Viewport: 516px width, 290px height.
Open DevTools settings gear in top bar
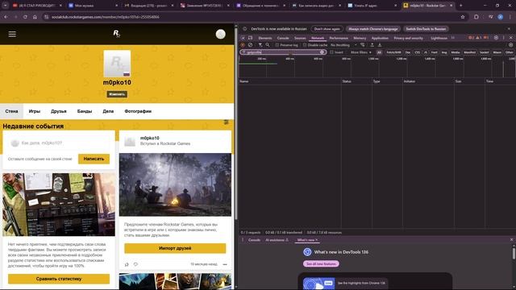[x=497, y=38]
